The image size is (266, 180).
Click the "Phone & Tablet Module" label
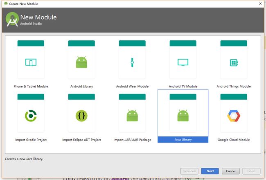pyautogui.click(x=31, y=86)
